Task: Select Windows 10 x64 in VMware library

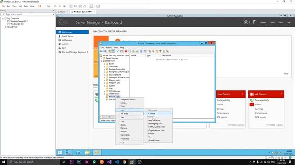Action: [x=17, y=24]
